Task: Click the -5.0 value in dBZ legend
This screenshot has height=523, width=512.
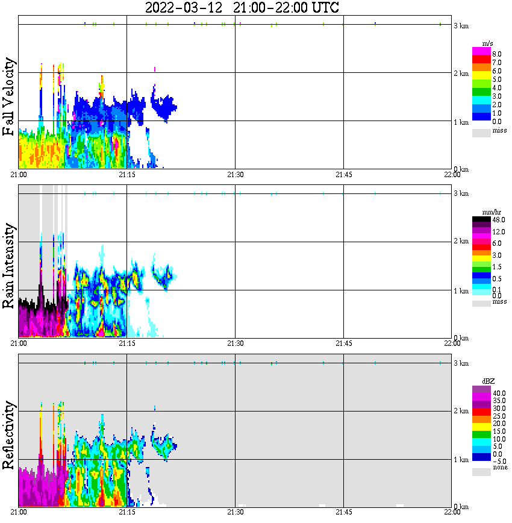Action: tap(499, 462)
